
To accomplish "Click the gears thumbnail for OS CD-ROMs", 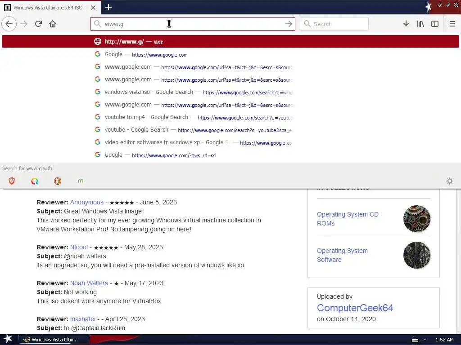I will [x=416, y=219].
